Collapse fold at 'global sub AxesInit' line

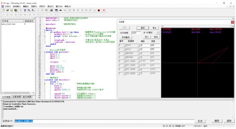45,80
